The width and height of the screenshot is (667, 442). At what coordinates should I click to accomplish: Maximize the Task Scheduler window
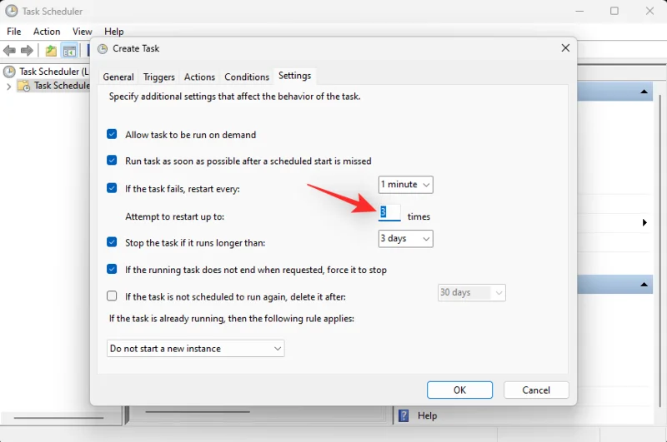click(x=614, y=11)
